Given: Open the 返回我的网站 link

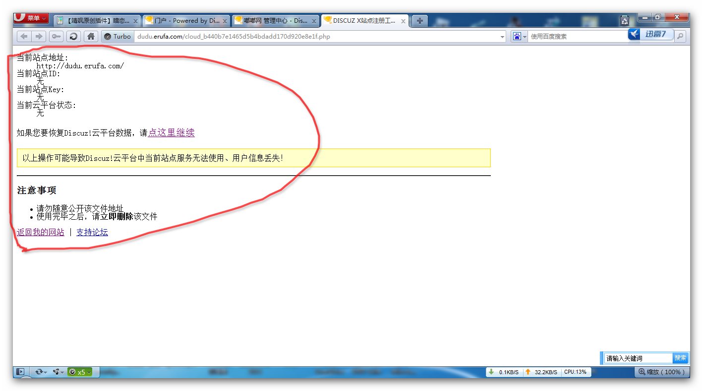Looking at the screenshot, I should [x=41, y=232].
